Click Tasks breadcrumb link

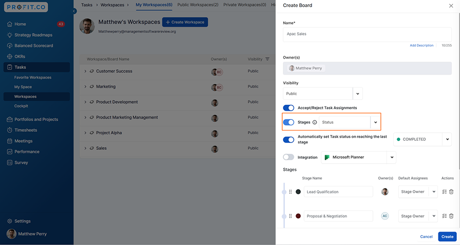[x=87, y=5]
